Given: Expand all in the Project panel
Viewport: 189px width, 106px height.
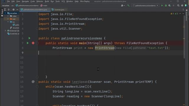Looking at the screenshot, I should [5, 9].
